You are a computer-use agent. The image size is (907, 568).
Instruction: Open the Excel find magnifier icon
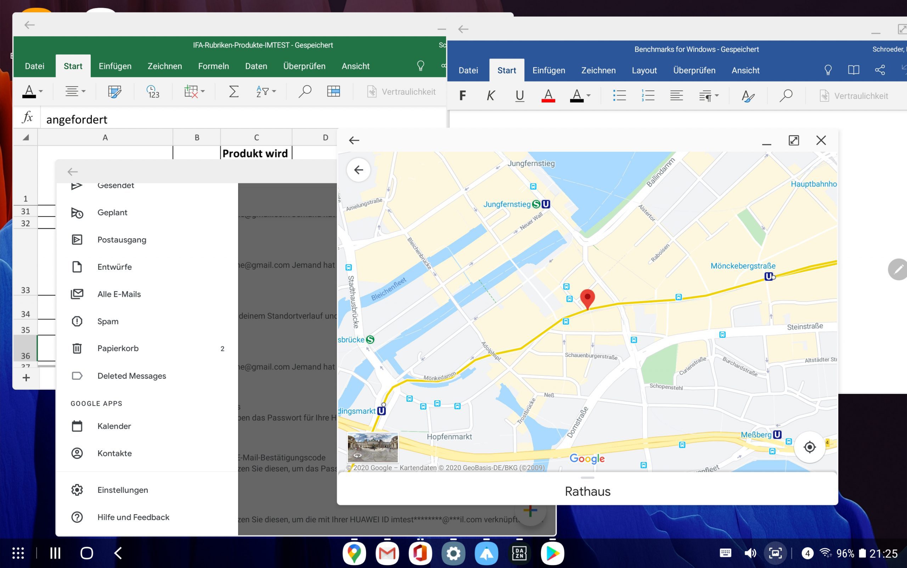[304, 91]
